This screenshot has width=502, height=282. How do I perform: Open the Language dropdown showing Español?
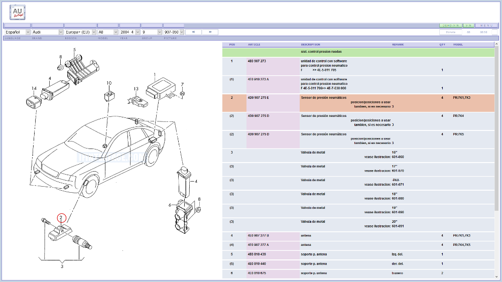tap(17, 32)
